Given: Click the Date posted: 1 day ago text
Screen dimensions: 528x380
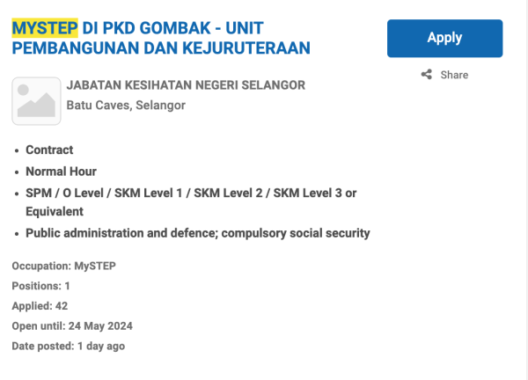Looking at the screenshot, I should 68,347.
